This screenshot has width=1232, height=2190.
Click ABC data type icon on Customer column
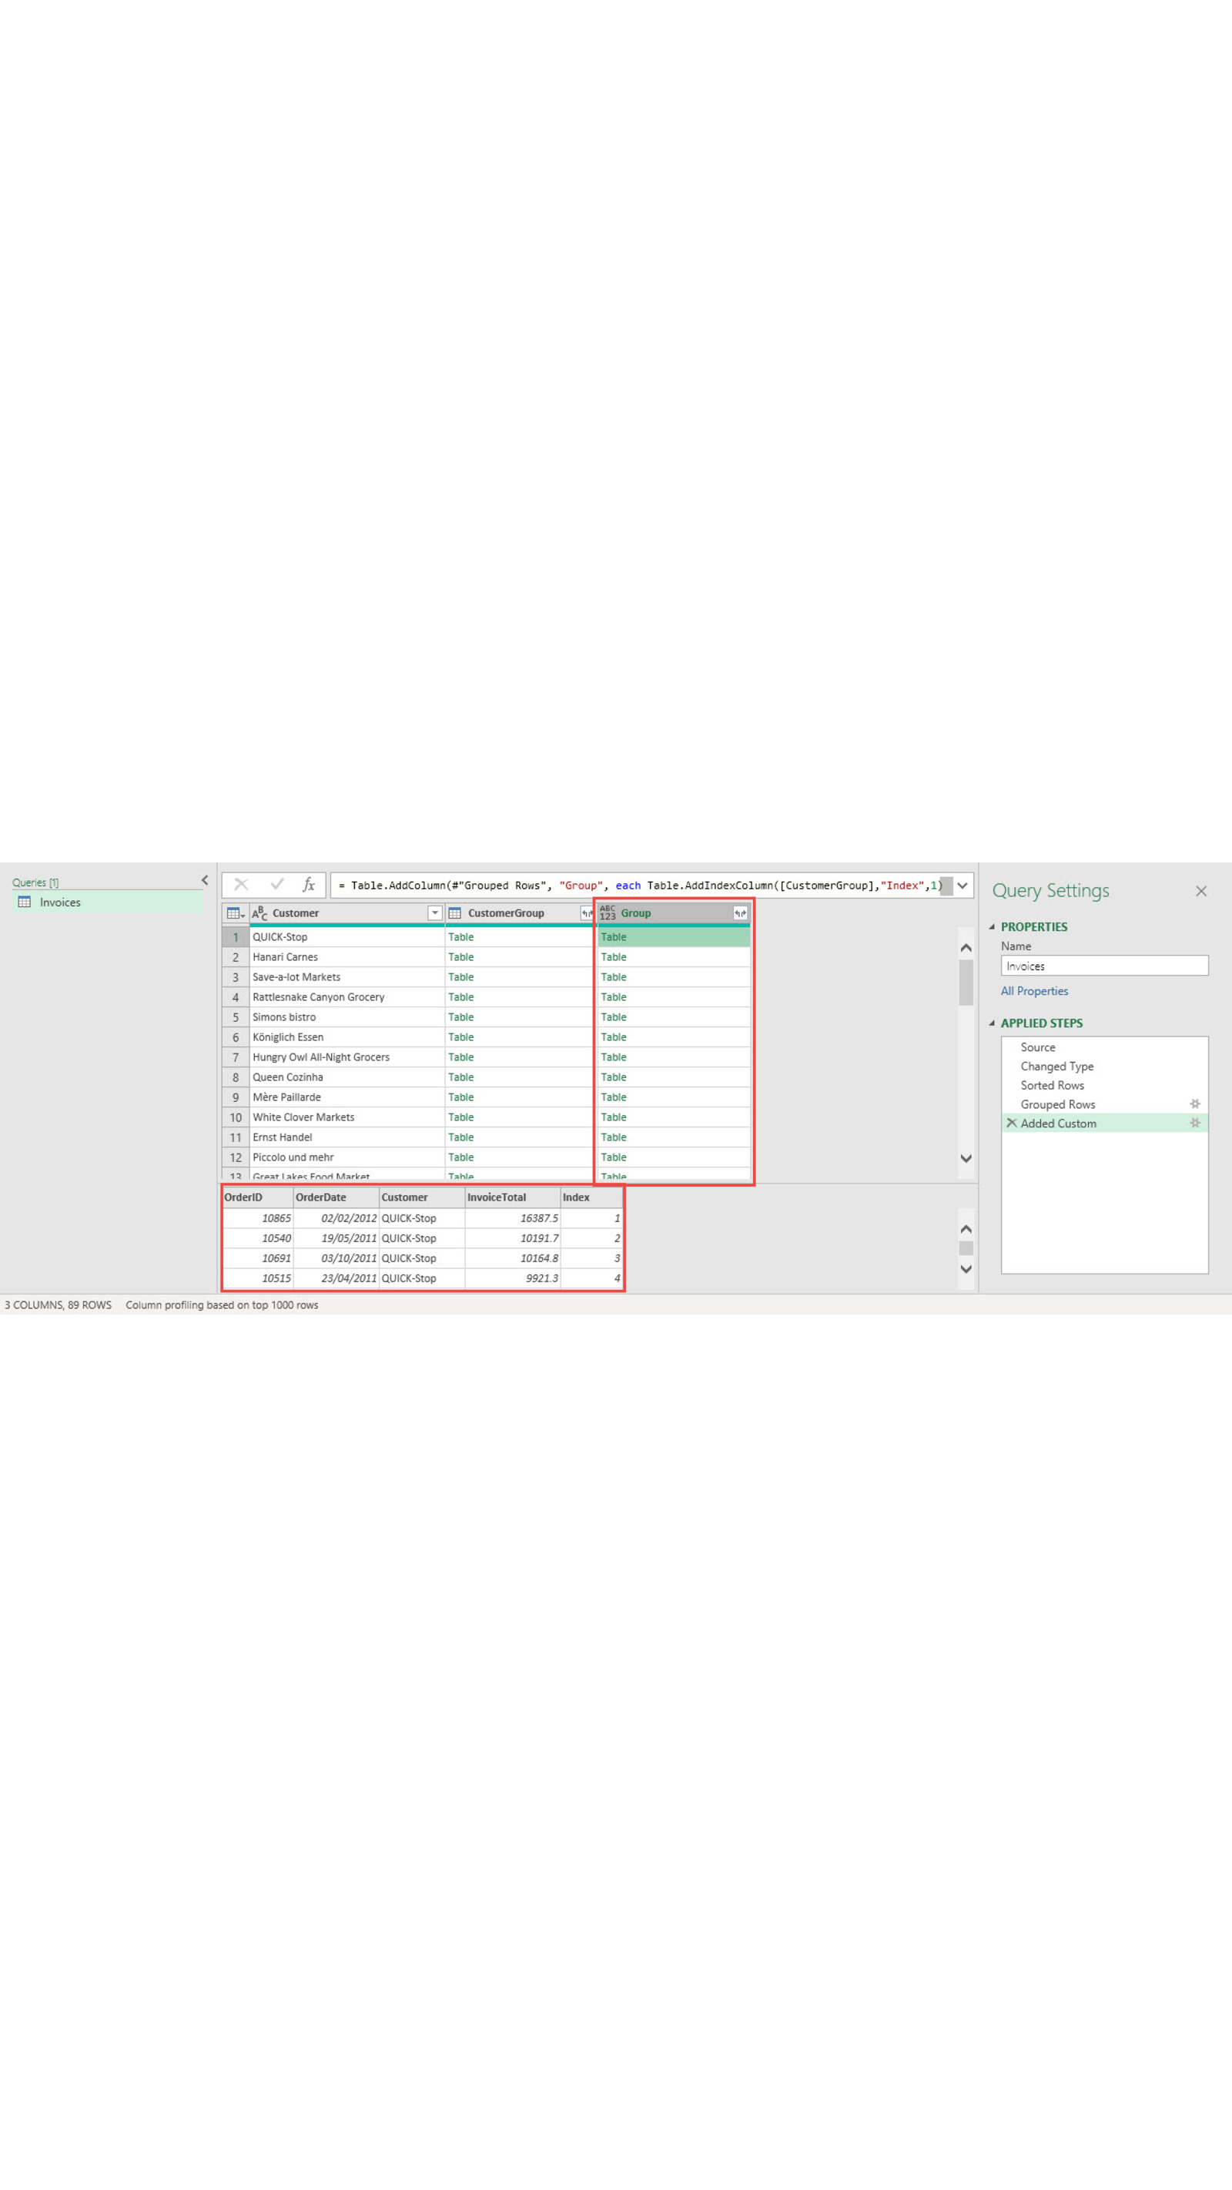pos(259,913)
